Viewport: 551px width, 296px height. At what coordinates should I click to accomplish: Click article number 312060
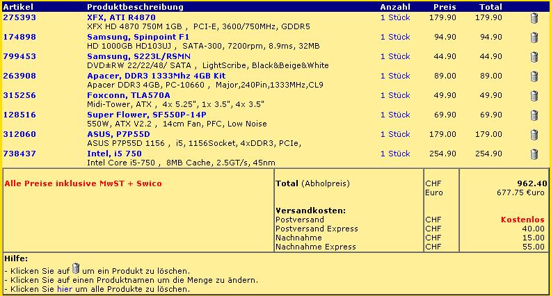point(19,134)
